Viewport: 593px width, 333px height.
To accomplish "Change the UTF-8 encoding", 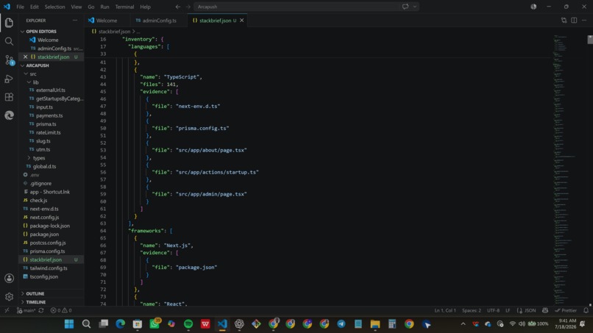I will coord(493,310).
